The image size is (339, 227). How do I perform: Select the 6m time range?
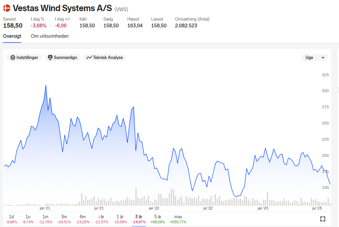[x=83, y=219]
